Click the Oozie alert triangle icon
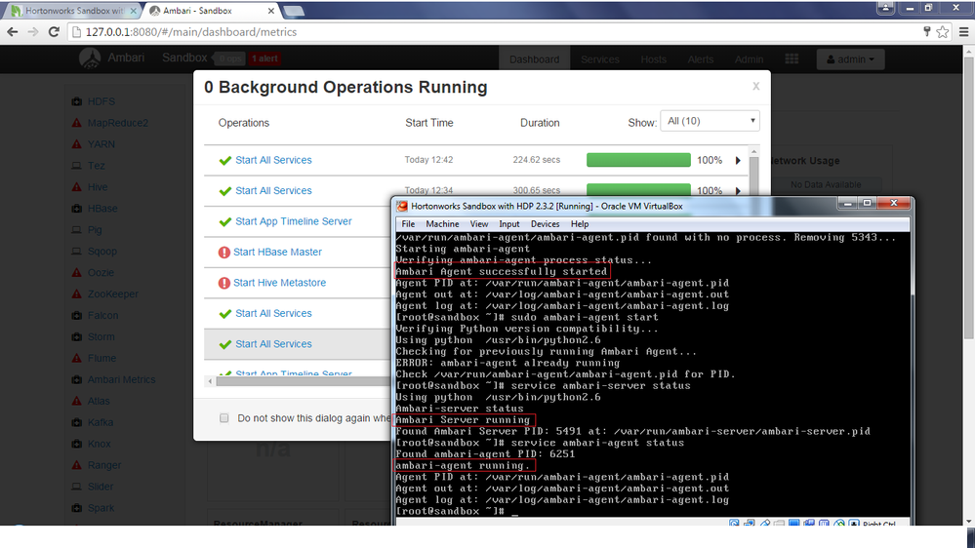Viewport: 975px width, 548px height. pos(76,273)
